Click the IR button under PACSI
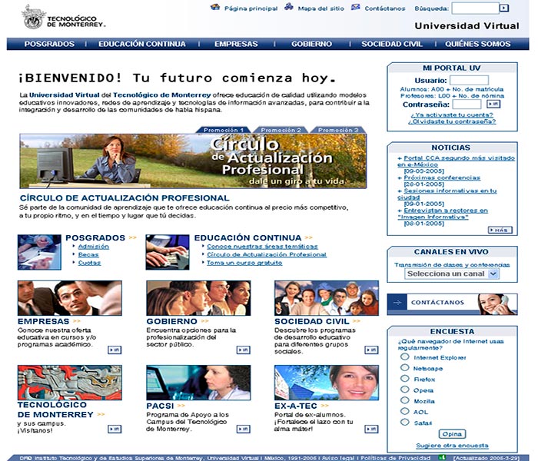 244,429
